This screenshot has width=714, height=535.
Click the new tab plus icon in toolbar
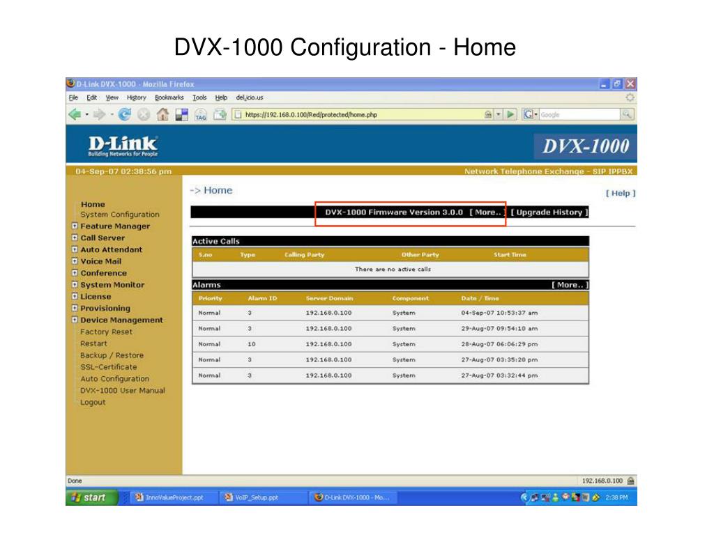[x=220, y=115]
